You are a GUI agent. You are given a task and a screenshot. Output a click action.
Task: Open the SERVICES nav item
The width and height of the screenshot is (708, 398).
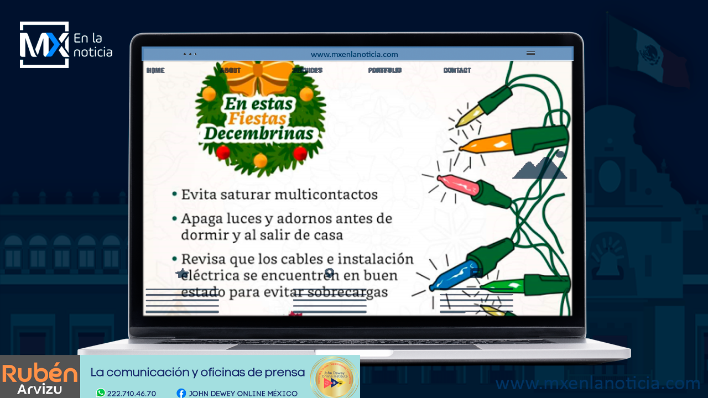coord(307,70)
